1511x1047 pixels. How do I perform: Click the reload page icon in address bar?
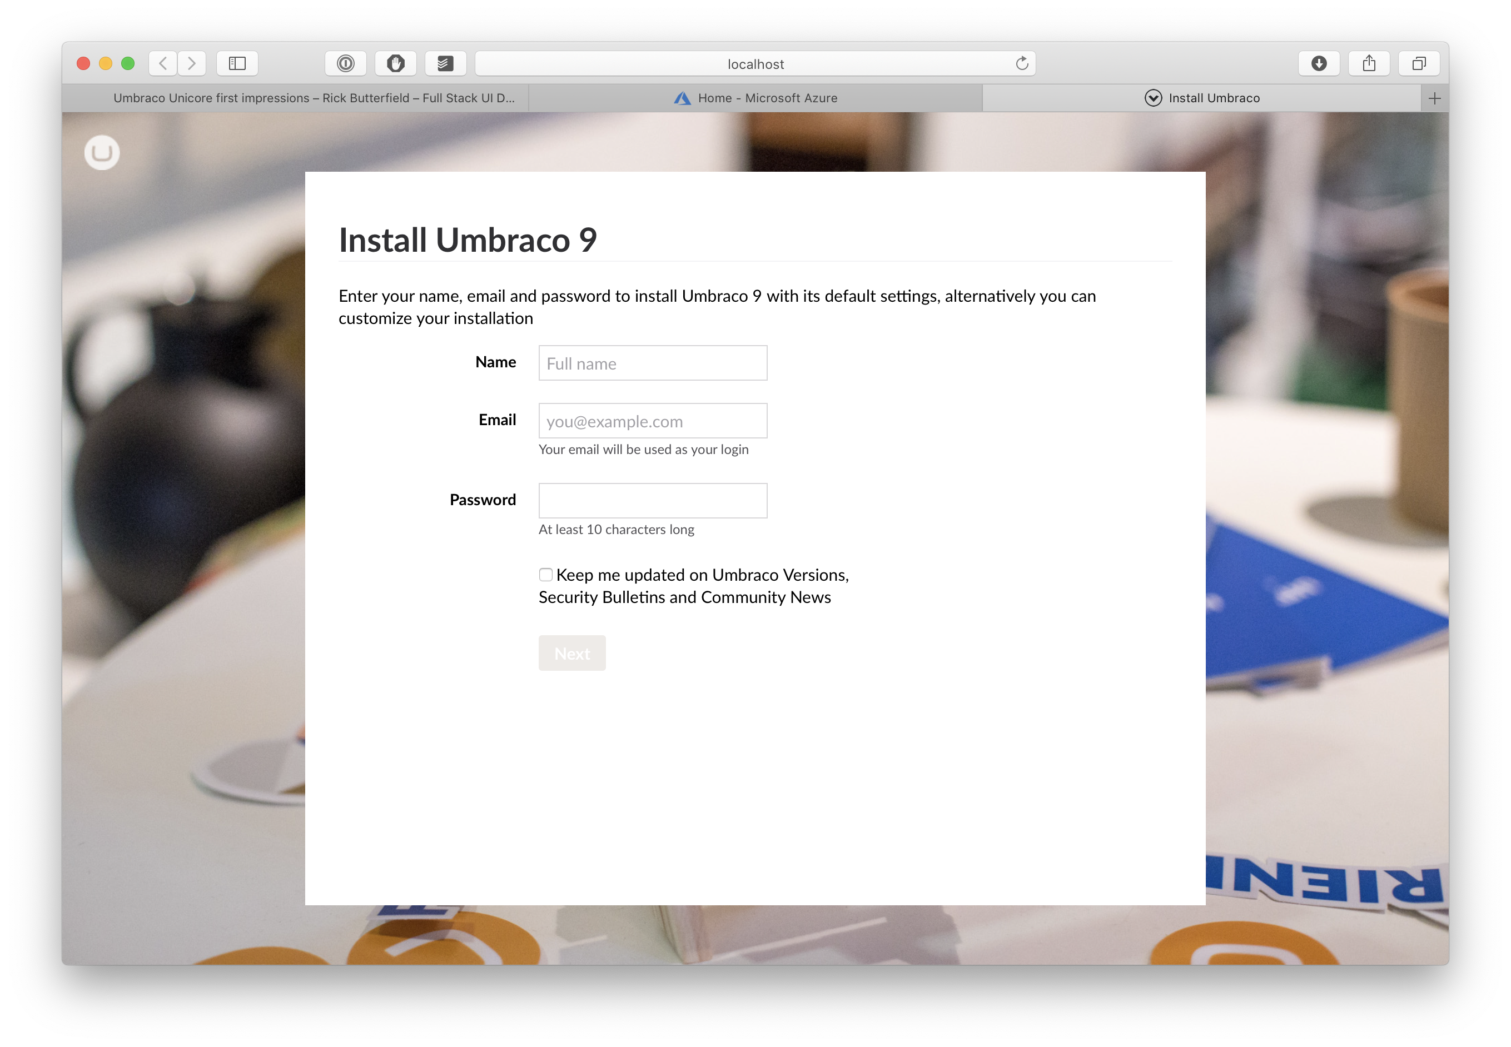pos(1022,63)
